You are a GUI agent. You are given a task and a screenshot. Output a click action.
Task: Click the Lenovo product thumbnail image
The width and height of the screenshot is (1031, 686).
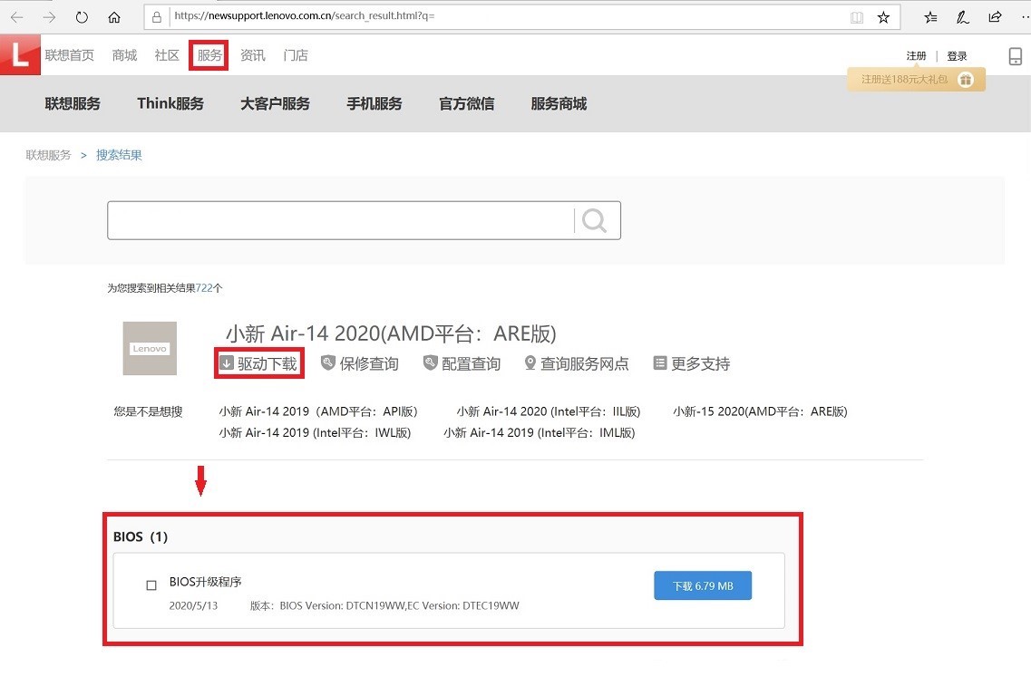[150, 348]
